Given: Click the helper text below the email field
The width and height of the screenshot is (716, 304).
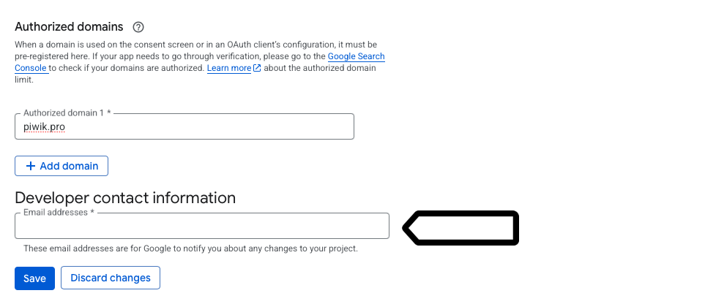Looking at the screenshot, I should pos(190,248).
